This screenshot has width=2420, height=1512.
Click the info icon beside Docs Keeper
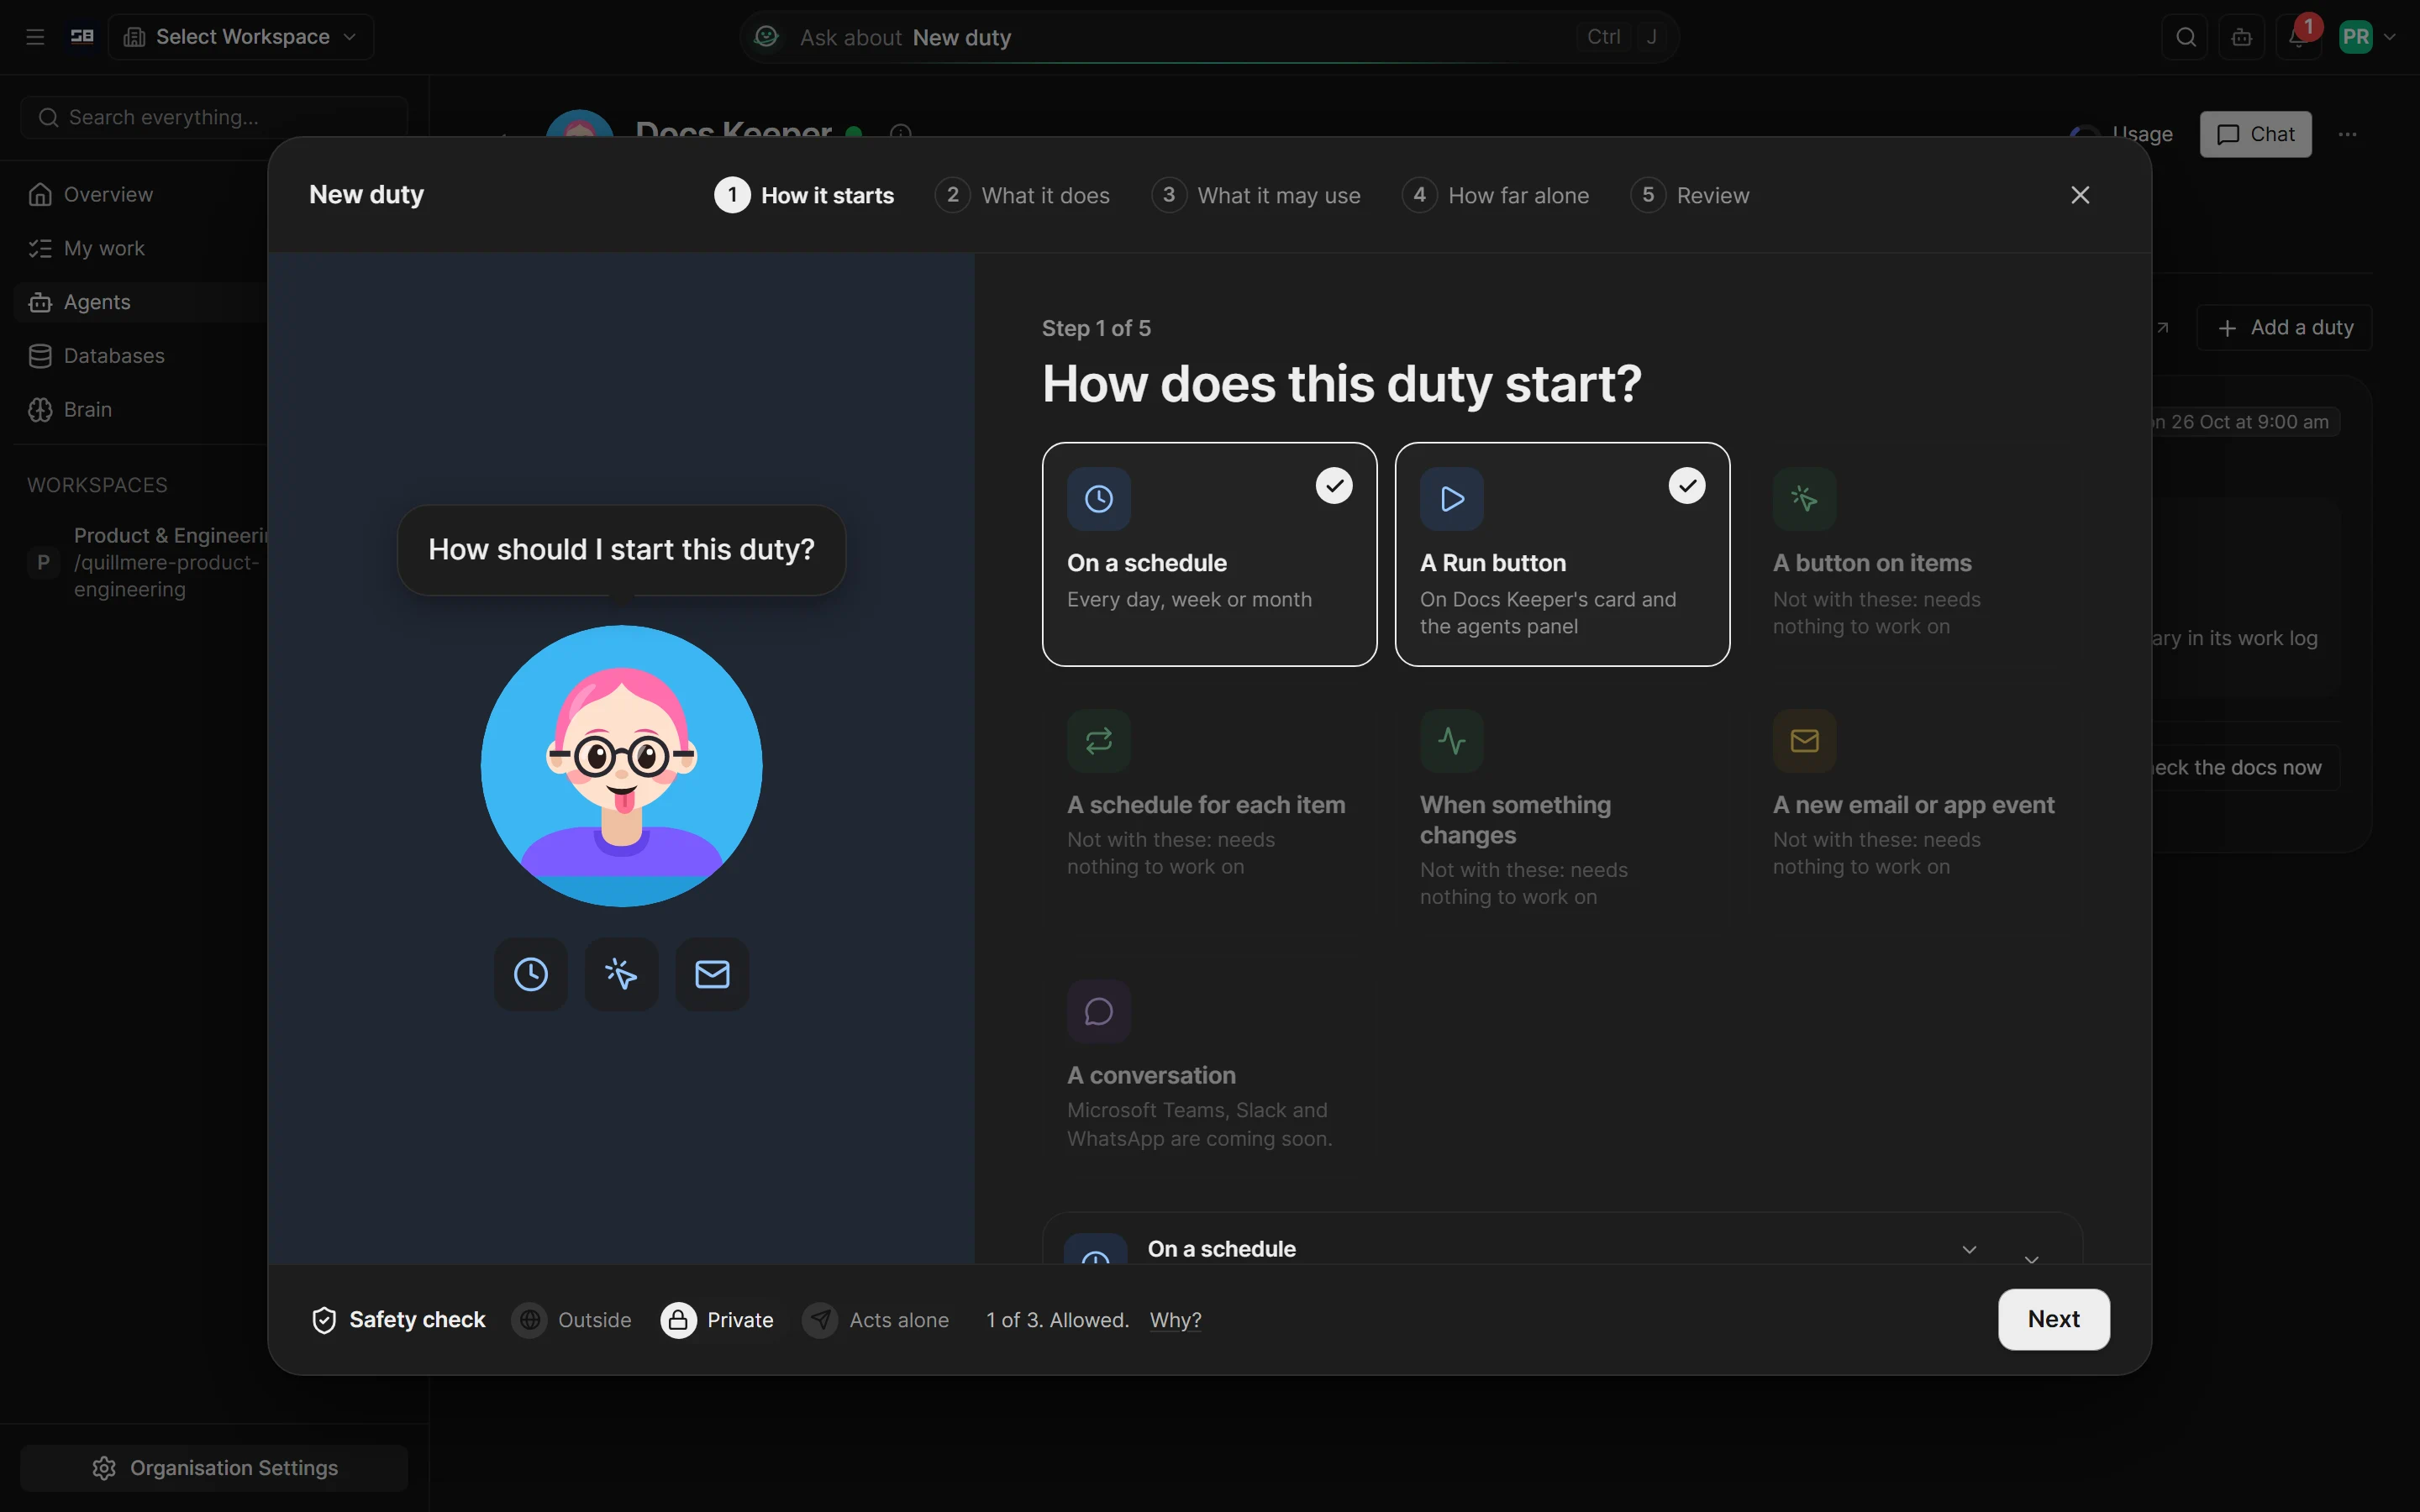[x=900, y=132]
